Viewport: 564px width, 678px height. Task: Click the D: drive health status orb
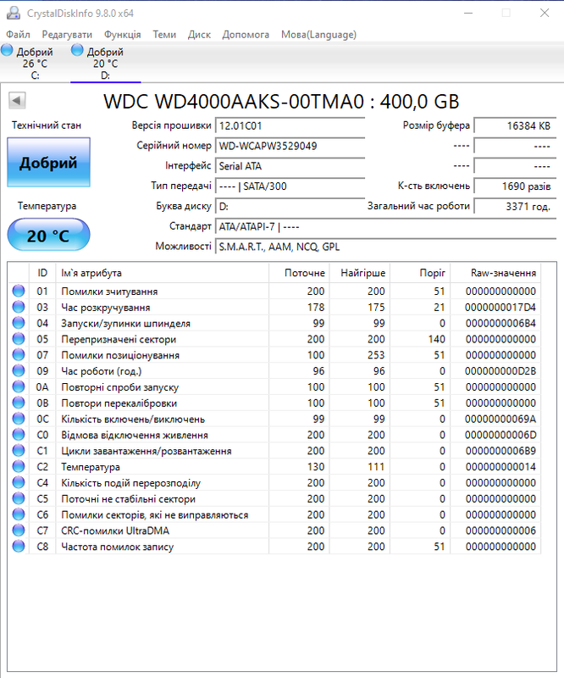pyautogui.click(x=77, y=50)
